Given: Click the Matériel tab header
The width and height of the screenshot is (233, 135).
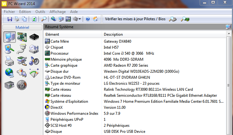Looking at the screenshot, I should (22, 27).
